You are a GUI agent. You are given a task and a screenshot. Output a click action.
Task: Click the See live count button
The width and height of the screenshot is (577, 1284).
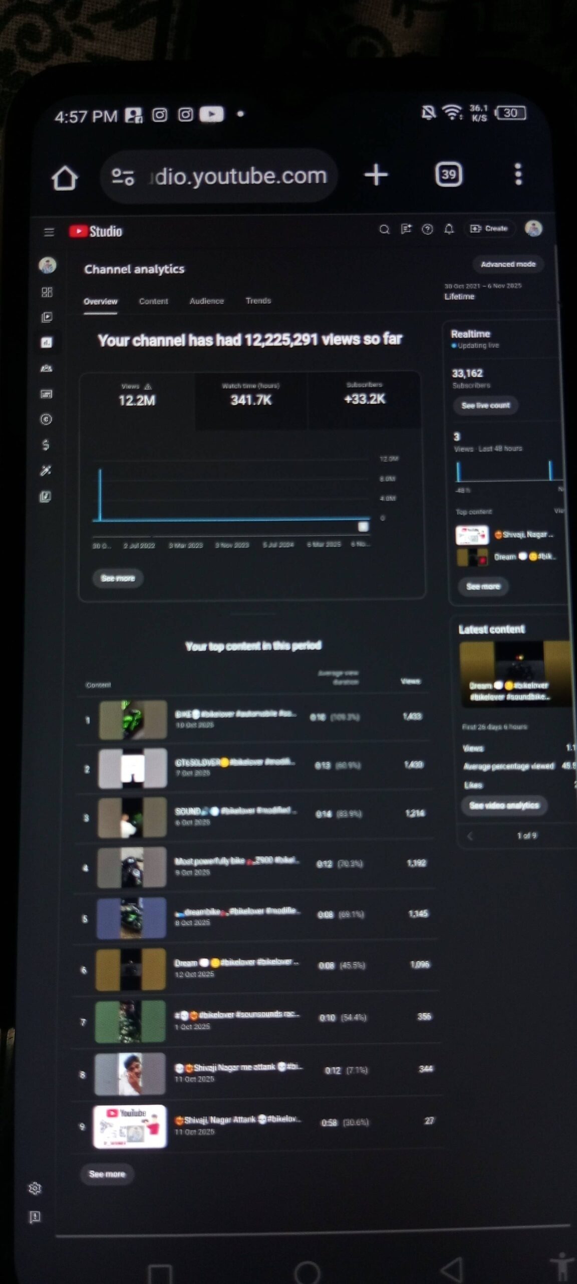(485, 405)
